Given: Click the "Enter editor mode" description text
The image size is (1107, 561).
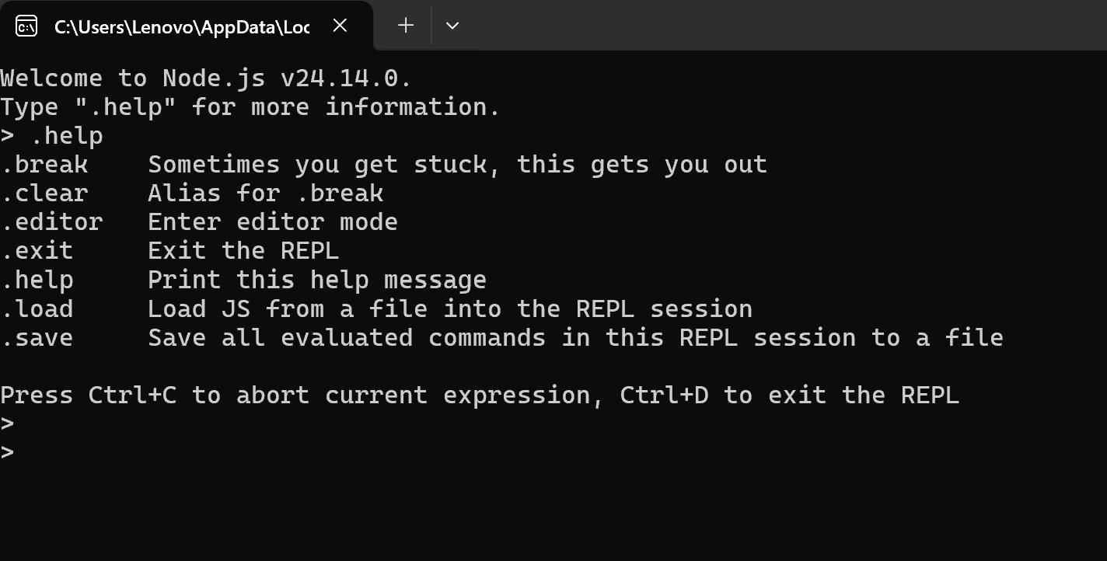Looking at the screenshot, I should (x=273, y=222).
